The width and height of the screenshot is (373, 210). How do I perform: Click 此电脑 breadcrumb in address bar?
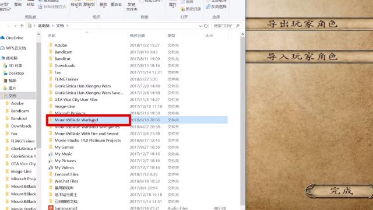(x=44, y=26)
